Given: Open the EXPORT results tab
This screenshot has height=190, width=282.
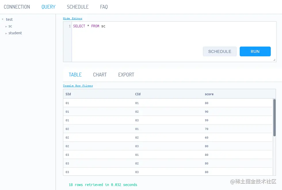Looking at the screenshot, I should click(126, 75).
